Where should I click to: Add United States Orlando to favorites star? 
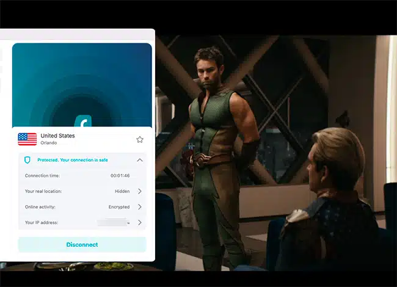point(140,139)
